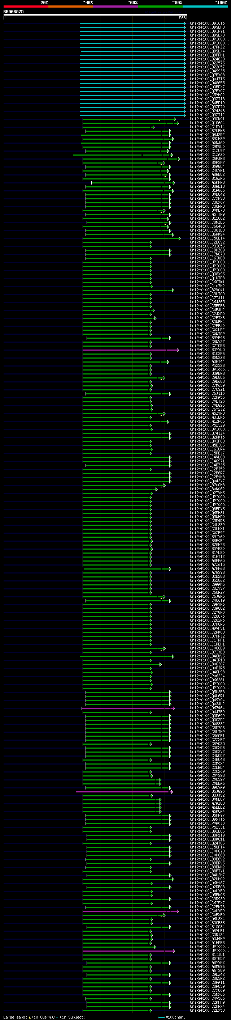Screen dimensions: 231x1020
Task: Click the magenta alignment bar for UniRef100_O67464
Action: [x=128, y=708]
